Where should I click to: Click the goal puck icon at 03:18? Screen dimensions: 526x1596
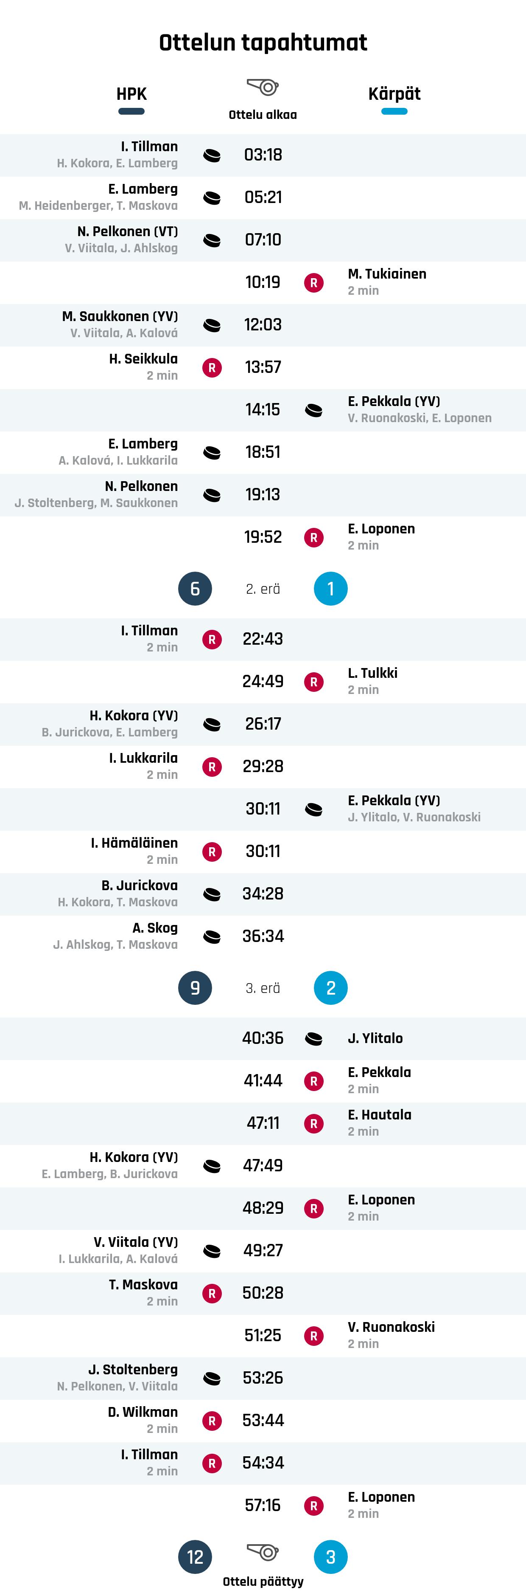pyautogui.click(x=212, y=155)
